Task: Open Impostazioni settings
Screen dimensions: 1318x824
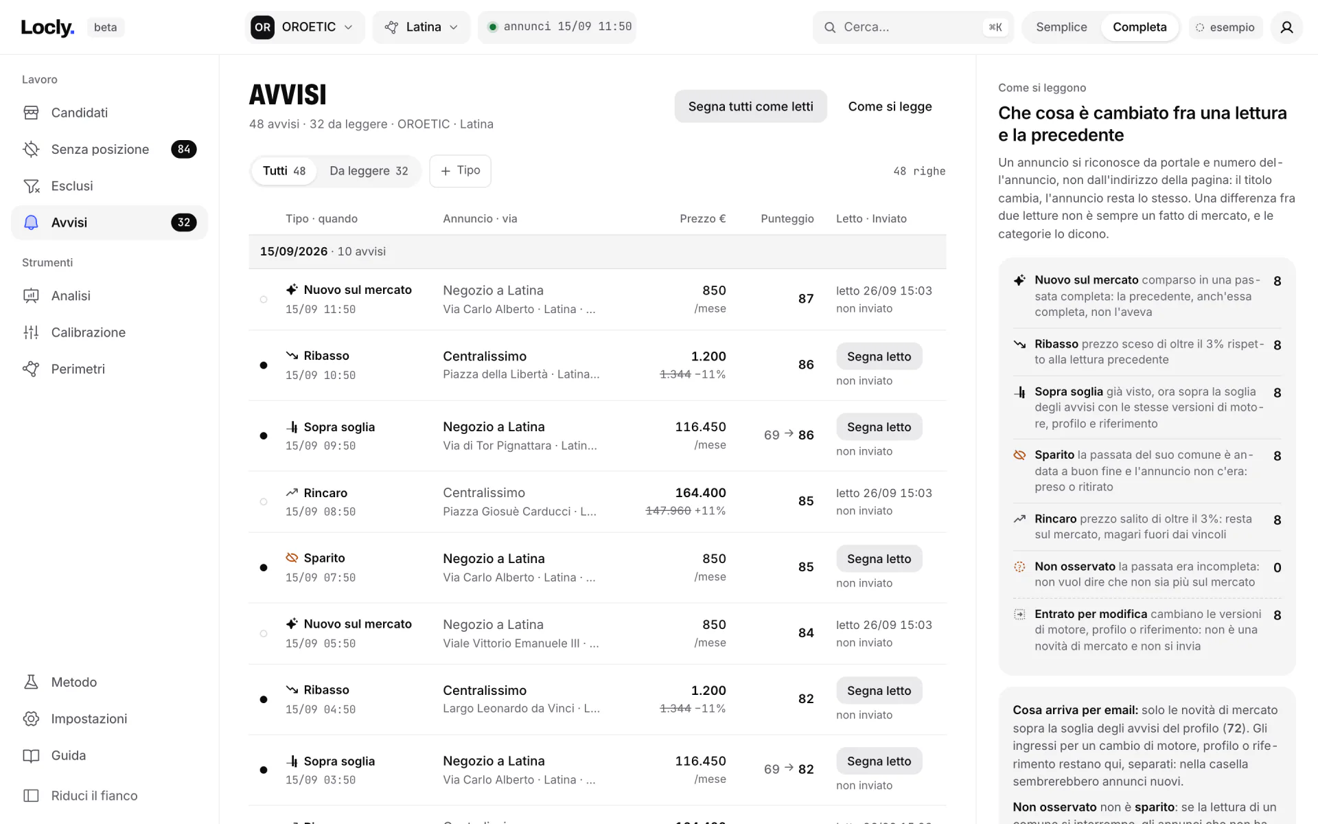Action: (x=109, y=718)
